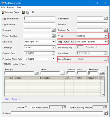This screenshot has width=110, height=117.
Task: Click the Projects input field
Action: coord(57,113)
